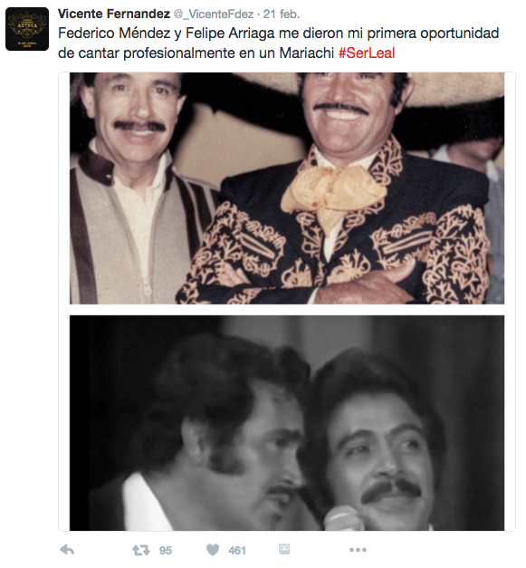Open the black and white photo
Viewport: 526px width, 568px height.
click(287, 423)
